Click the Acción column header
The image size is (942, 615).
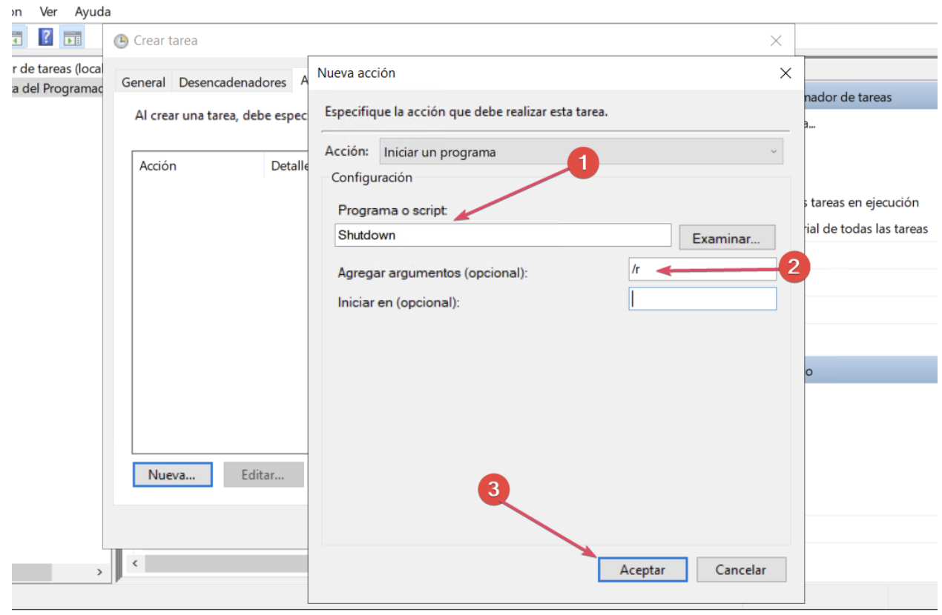tap(158, 166)
